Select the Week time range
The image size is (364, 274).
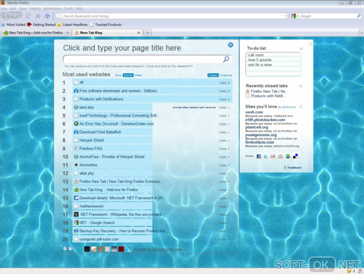(138, 75)
